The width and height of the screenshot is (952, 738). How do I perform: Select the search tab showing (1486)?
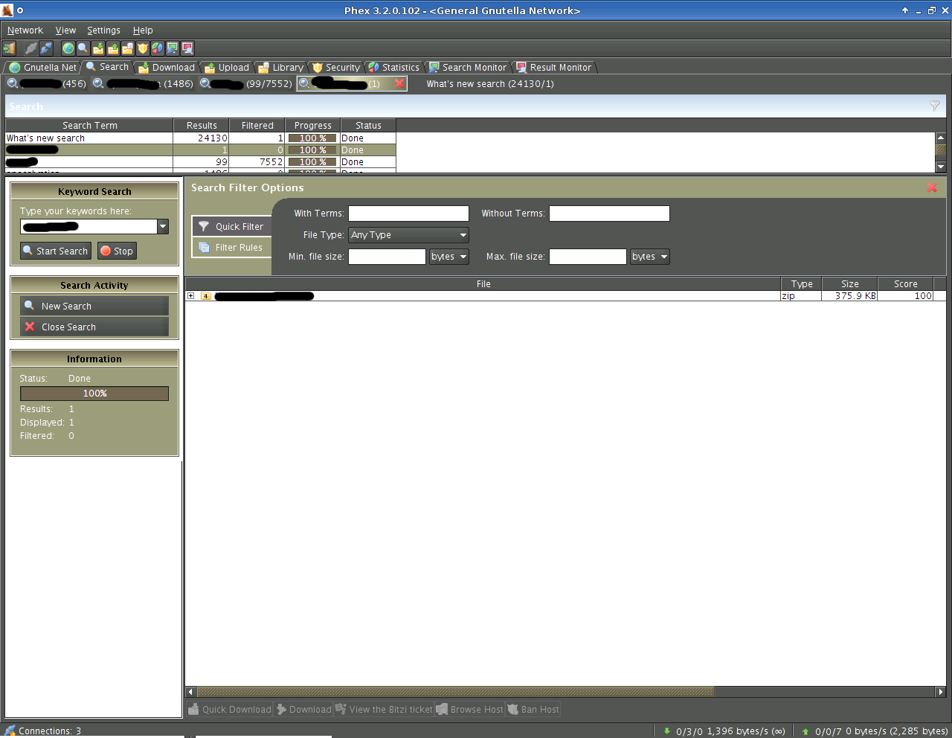(142, 83)
